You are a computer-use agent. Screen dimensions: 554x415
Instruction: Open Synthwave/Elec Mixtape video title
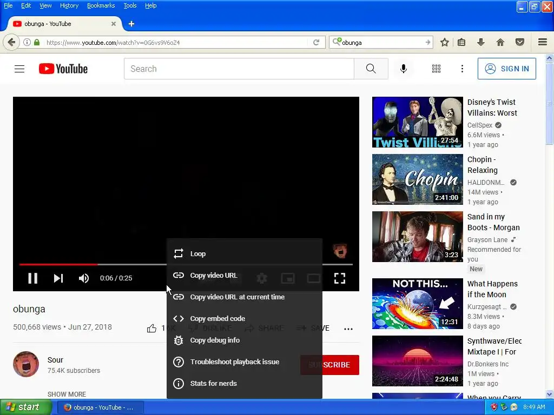click(494, 346)
